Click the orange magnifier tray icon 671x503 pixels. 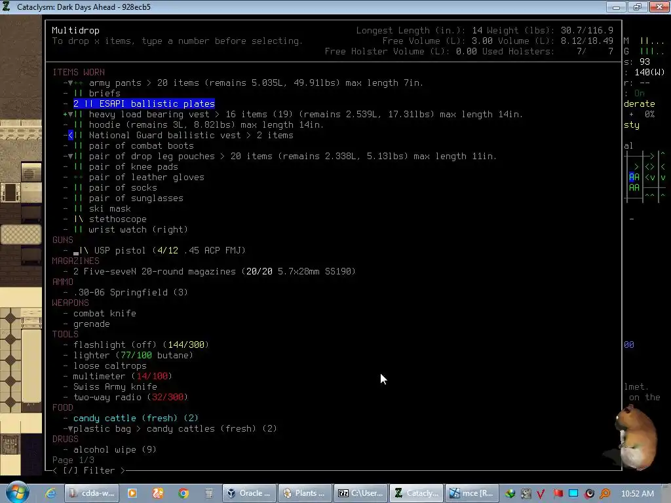click(605, 494)
